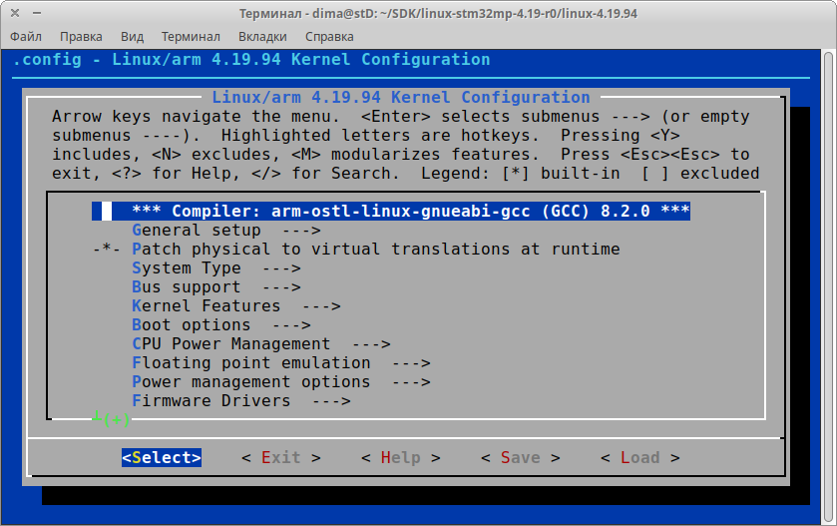Click the dialog title Kernel Configuration
Screen dimensions: 837x526
click(x=401, y=97)
